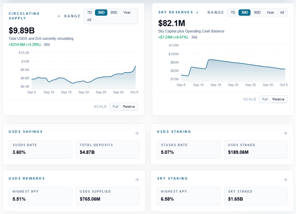Viewport: 296px width, 214px height.
Task: Click the USDS Staking heading
Action: (x=174, y=131)
